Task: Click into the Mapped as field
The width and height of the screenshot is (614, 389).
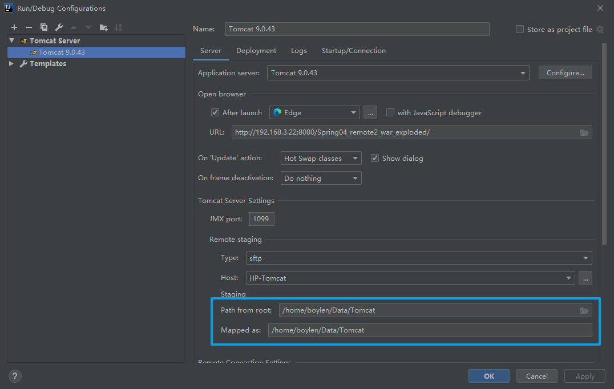Action: tap(430, 330)
